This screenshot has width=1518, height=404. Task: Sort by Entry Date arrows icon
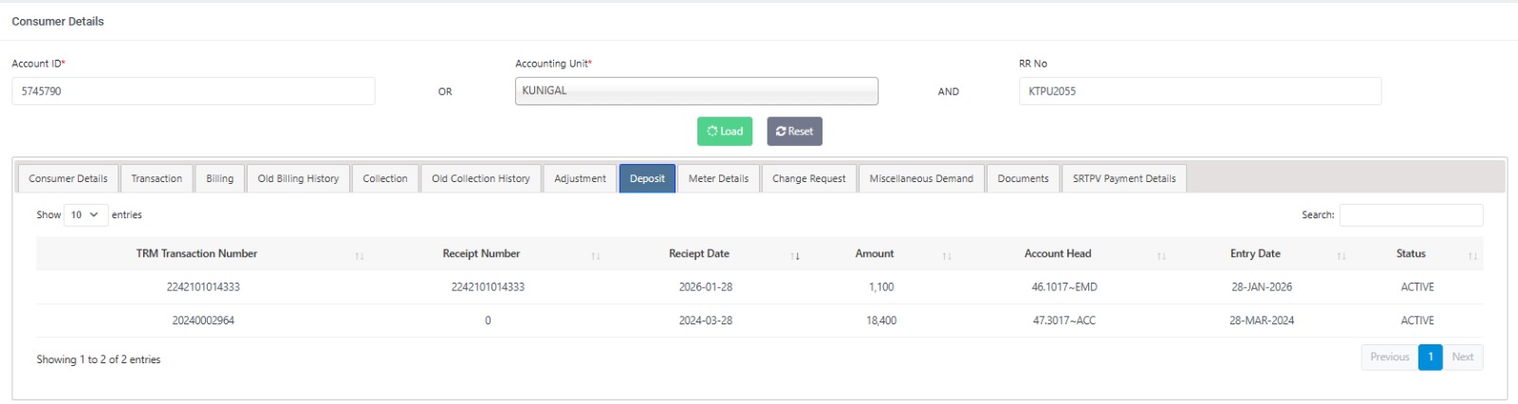point(1342,255)
